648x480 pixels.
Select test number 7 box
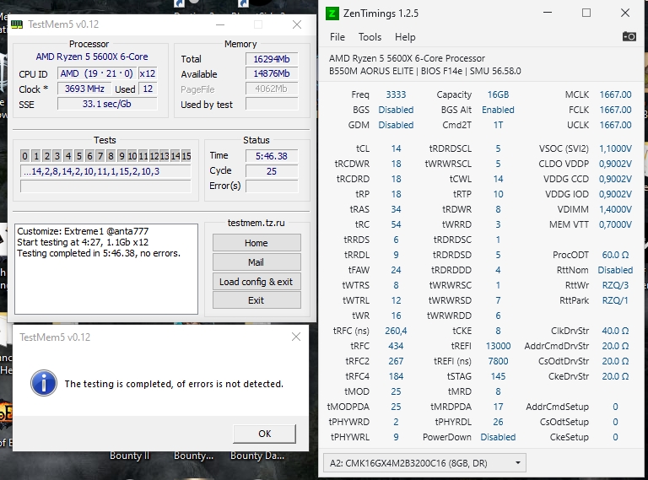[100, 156]
